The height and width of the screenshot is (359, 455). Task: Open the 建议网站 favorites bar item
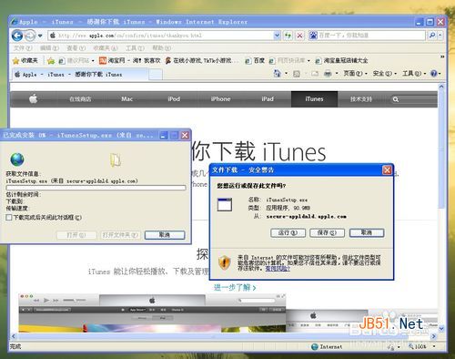tap(76, 61)
